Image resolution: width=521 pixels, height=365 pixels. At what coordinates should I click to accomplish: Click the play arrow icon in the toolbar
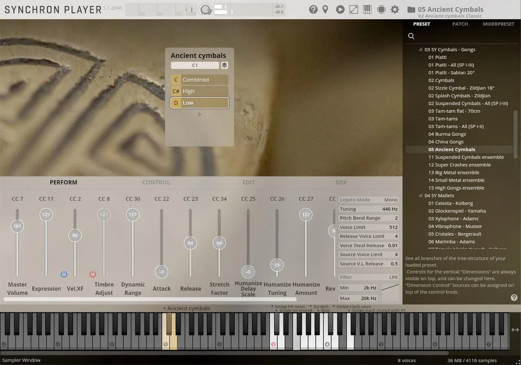340,9
